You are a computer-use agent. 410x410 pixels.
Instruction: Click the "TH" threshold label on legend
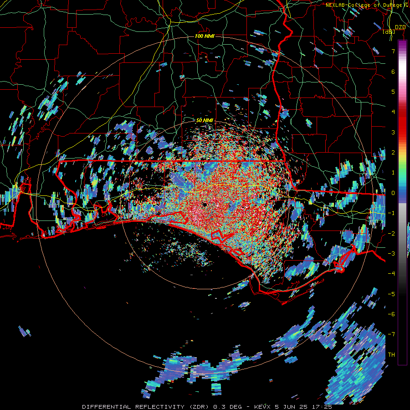point(391,355)
